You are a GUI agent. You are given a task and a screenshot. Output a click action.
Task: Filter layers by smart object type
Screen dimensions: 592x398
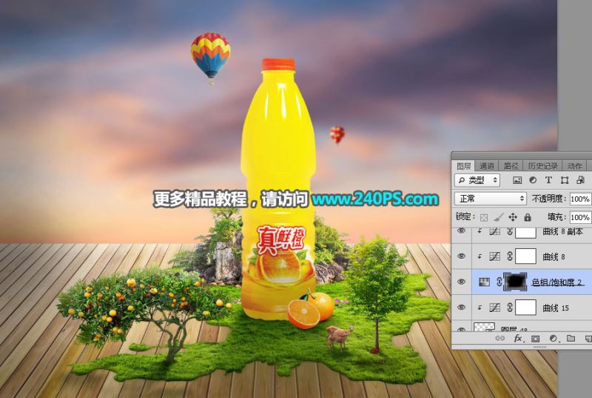tap(581, 180)
